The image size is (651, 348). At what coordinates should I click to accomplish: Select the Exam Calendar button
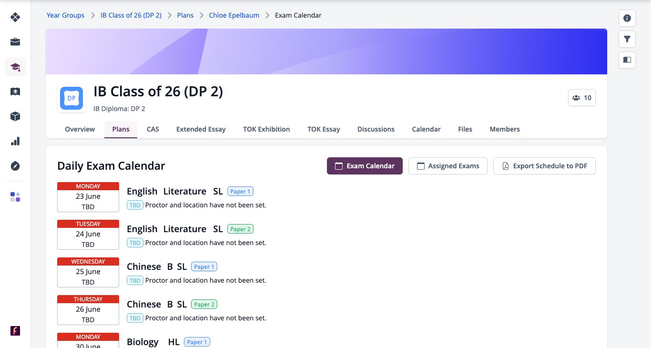[365, 166]
